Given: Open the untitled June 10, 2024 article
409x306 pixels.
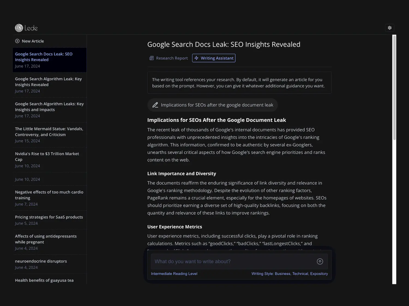Looking at the screenshot, I should coord(50,179).
